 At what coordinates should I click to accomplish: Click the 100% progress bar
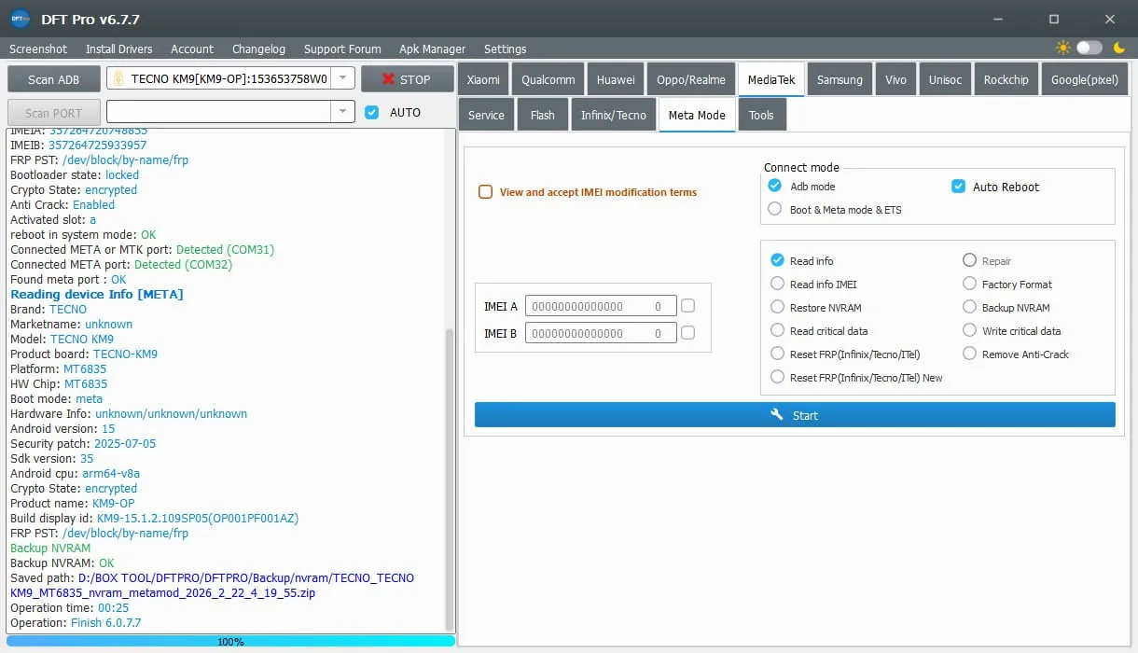[230, 641]
